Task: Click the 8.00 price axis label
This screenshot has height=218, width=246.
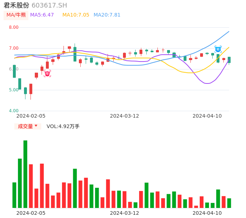Action: (14, 27)
